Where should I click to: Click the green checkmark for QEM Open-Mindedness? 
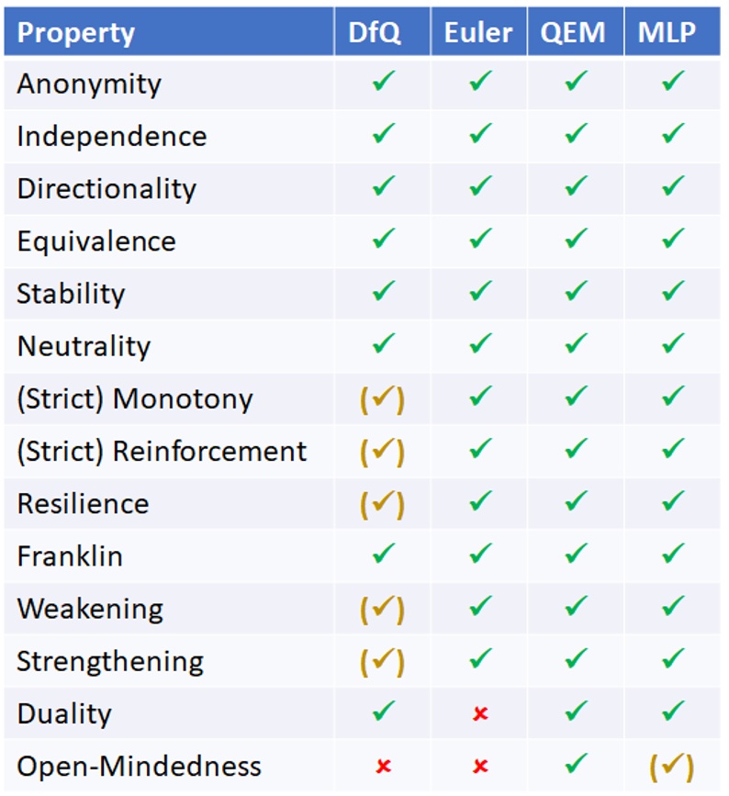pyautogui.click(x=576, y=765)
